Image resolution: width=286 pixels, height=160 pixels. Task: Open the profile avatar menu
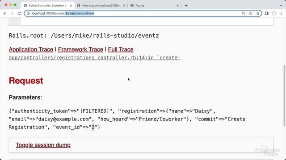point(274,13)
